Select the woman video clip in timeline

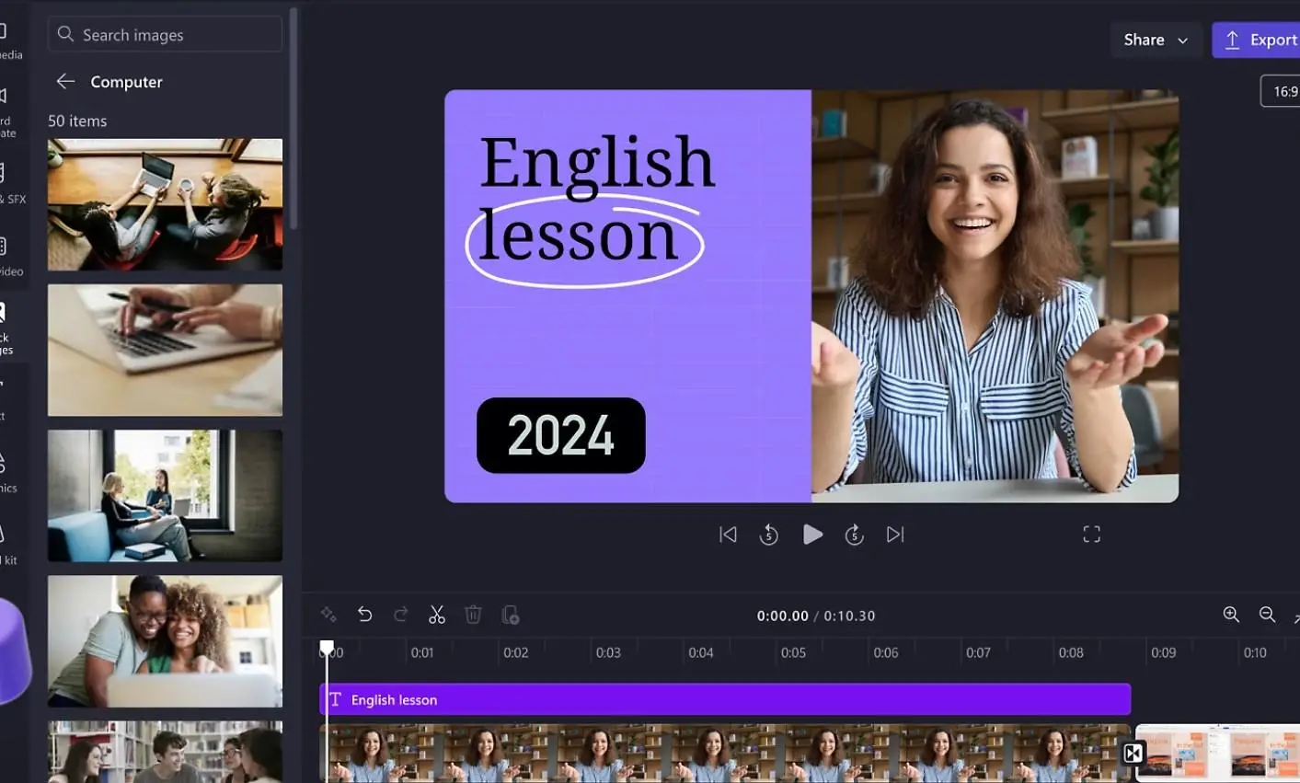pos(725,753)
